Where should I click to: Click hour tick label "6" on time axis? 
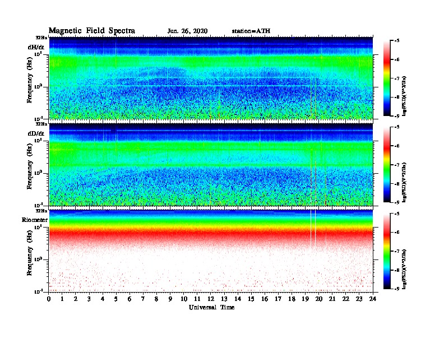tap(129, 299)
